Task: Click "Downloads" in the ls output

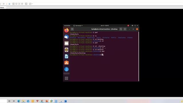Action: 91,37
